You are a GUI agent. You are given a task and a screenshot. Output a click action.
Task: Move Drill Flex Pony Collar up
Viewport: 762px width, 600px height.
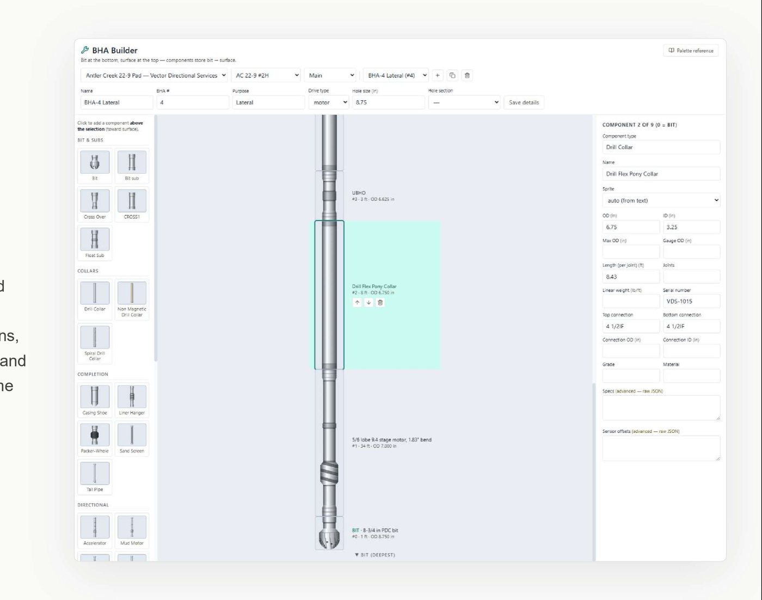357,302
